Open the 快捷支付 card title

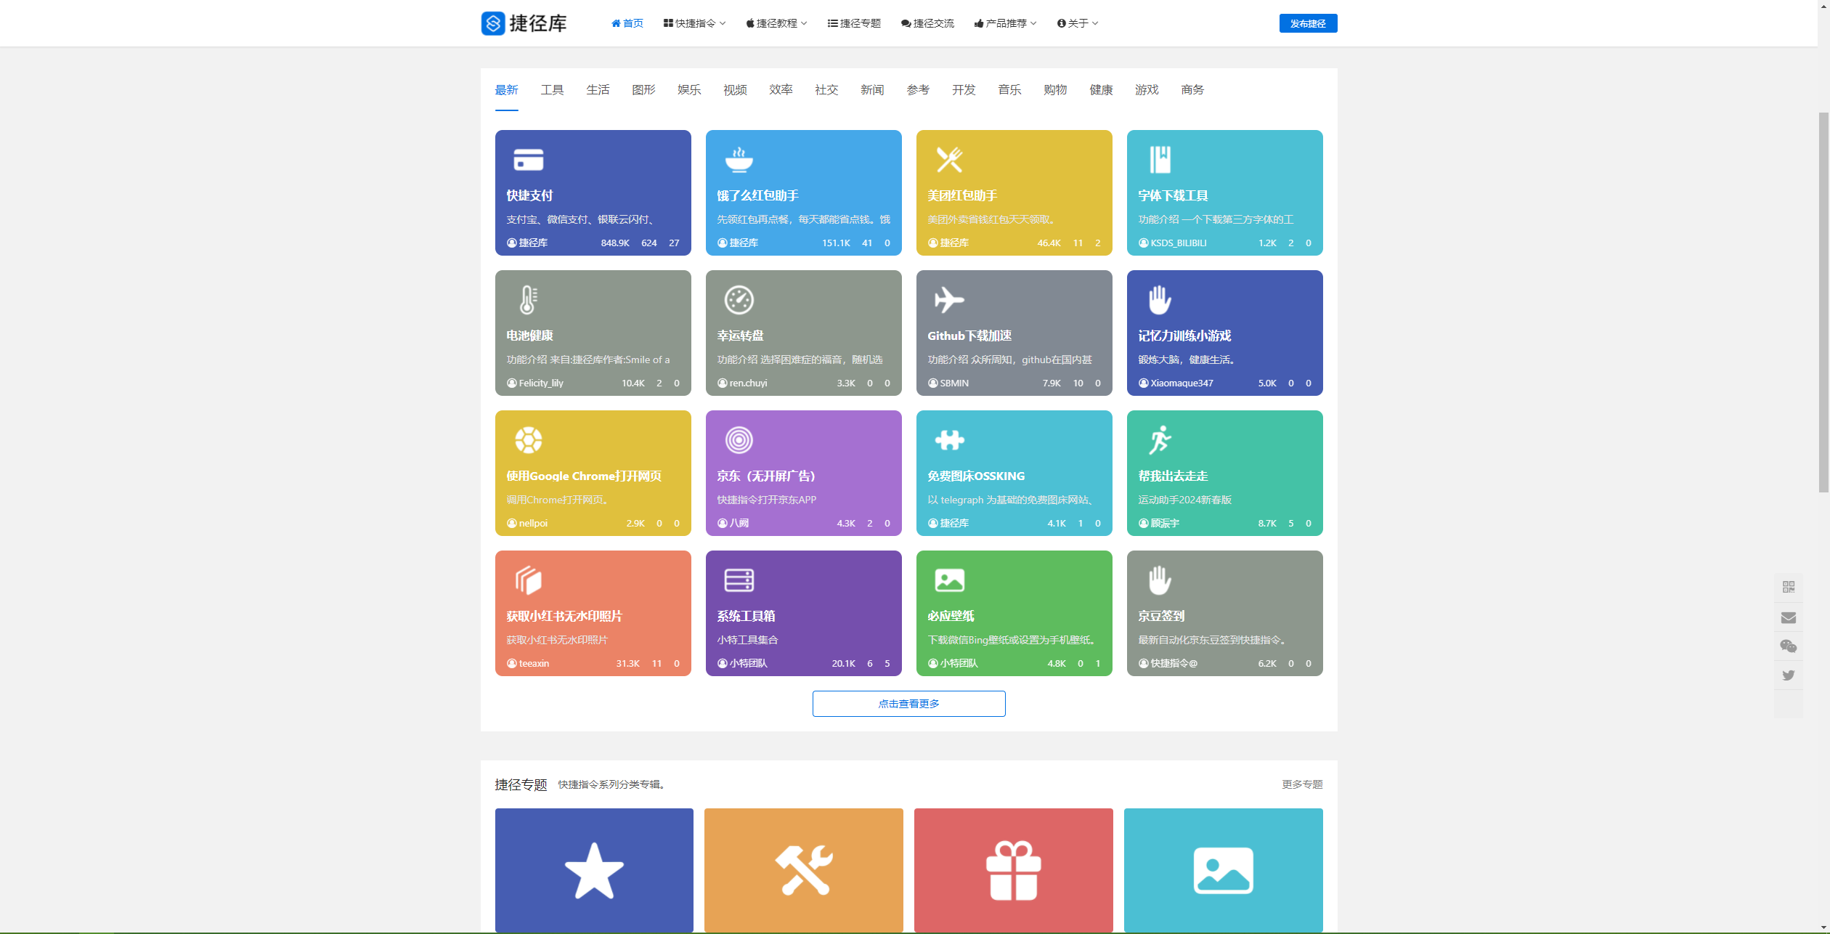(x=529, y=195)
